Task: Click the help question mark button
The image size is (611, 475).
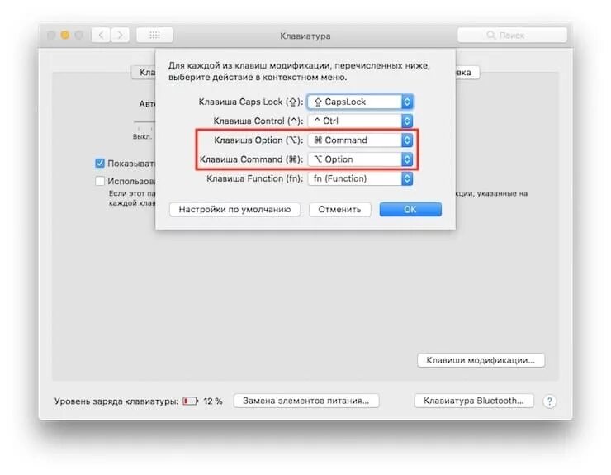Action: point(549,401)
